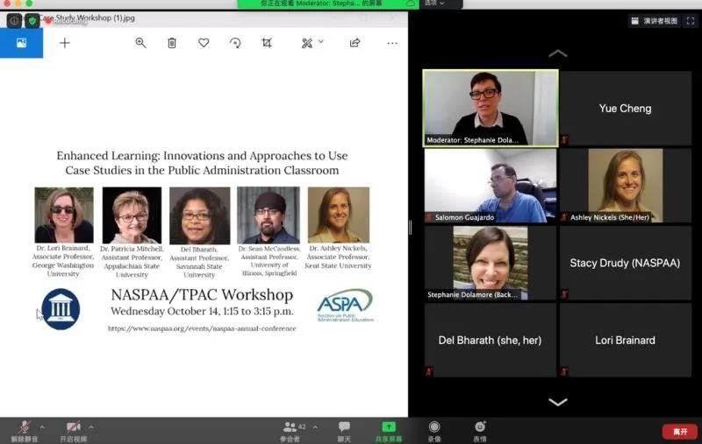Viewport: 702px width, 444px height.
Task: Expand video options arrow next to camera
Action: [91, 426]
